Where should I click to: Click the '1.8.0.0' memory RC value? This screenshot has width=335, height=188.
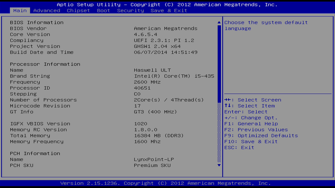[x=146, y=130]
